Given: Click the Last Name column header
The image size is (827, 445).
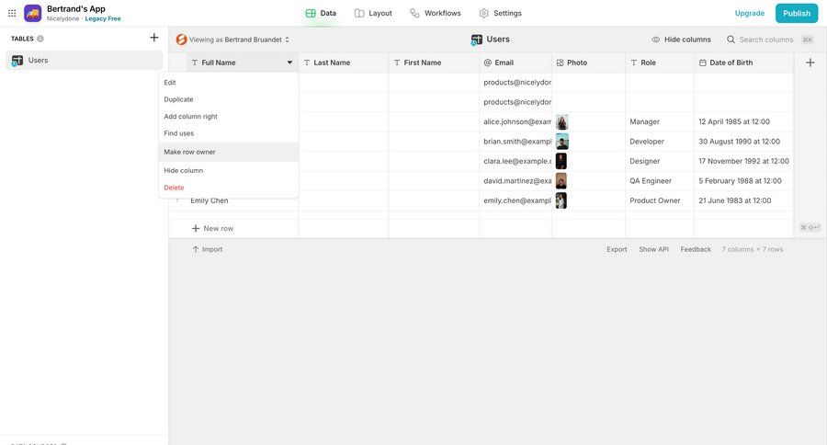Looking at the screenshot, I should pos(344,63).
